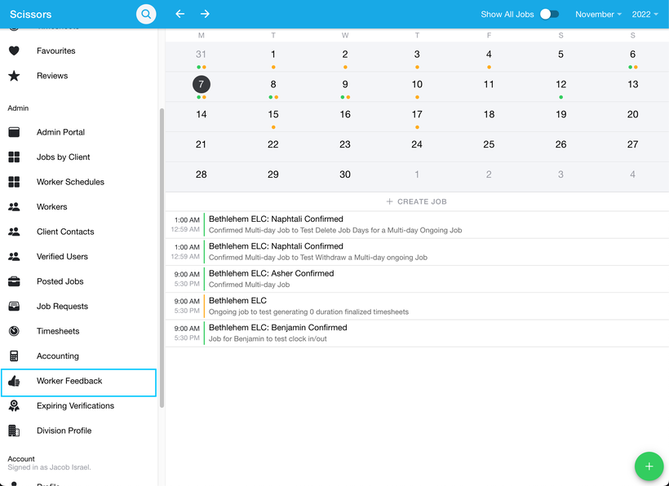Open the Delete Job Days Naphtali job
Viewport: 669px width, 486px height.
pos(417,225)
